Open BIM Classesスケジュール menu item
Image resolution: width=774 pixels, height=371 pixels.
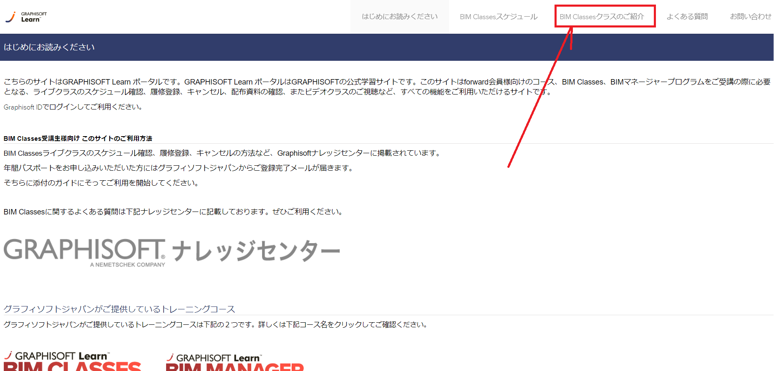499,17
